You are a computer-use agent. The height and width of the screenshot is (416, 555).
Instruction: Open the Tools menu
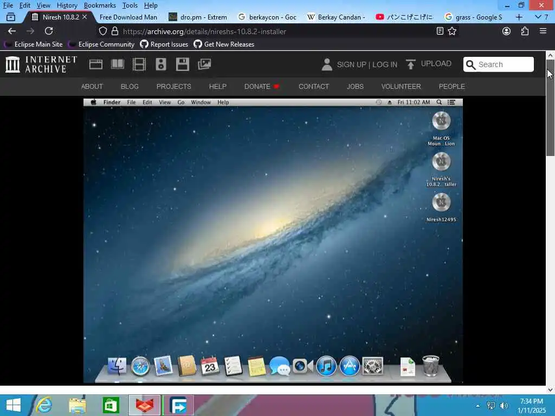130,5
